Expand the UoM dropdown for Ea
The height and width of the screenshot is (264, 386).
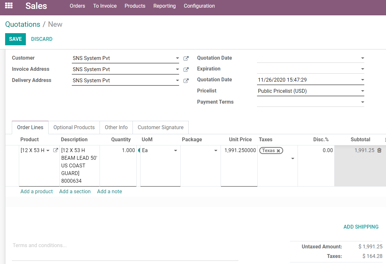[176, 150]
